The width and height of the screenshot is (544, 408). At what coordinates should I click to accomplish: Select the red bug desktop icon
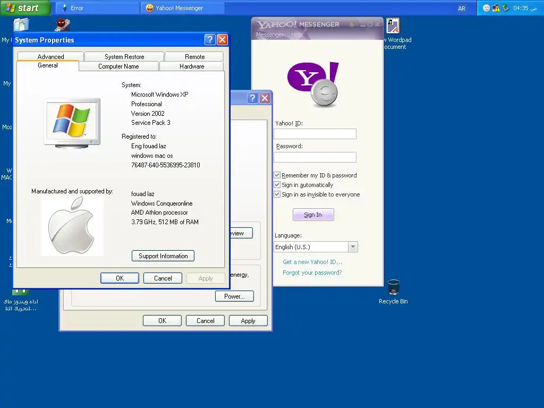pos(62,24)
